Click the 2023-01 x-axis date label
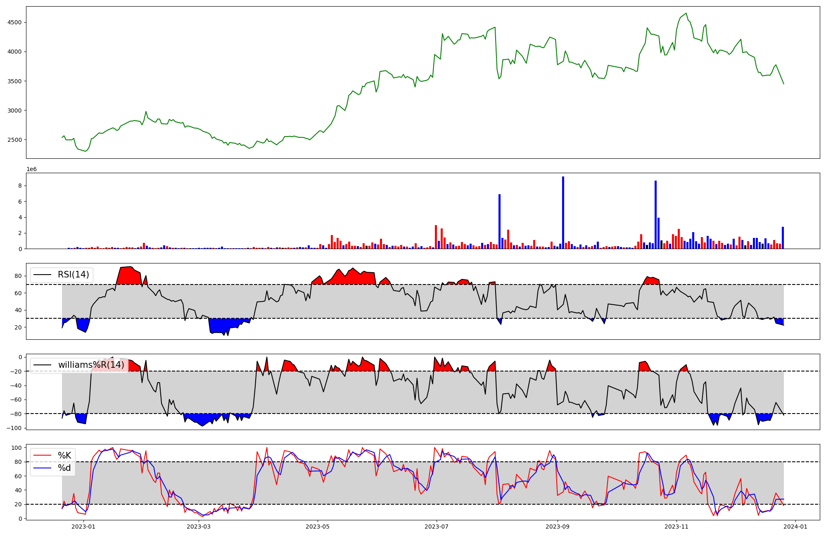826x536 pixels. coord(83,527)
